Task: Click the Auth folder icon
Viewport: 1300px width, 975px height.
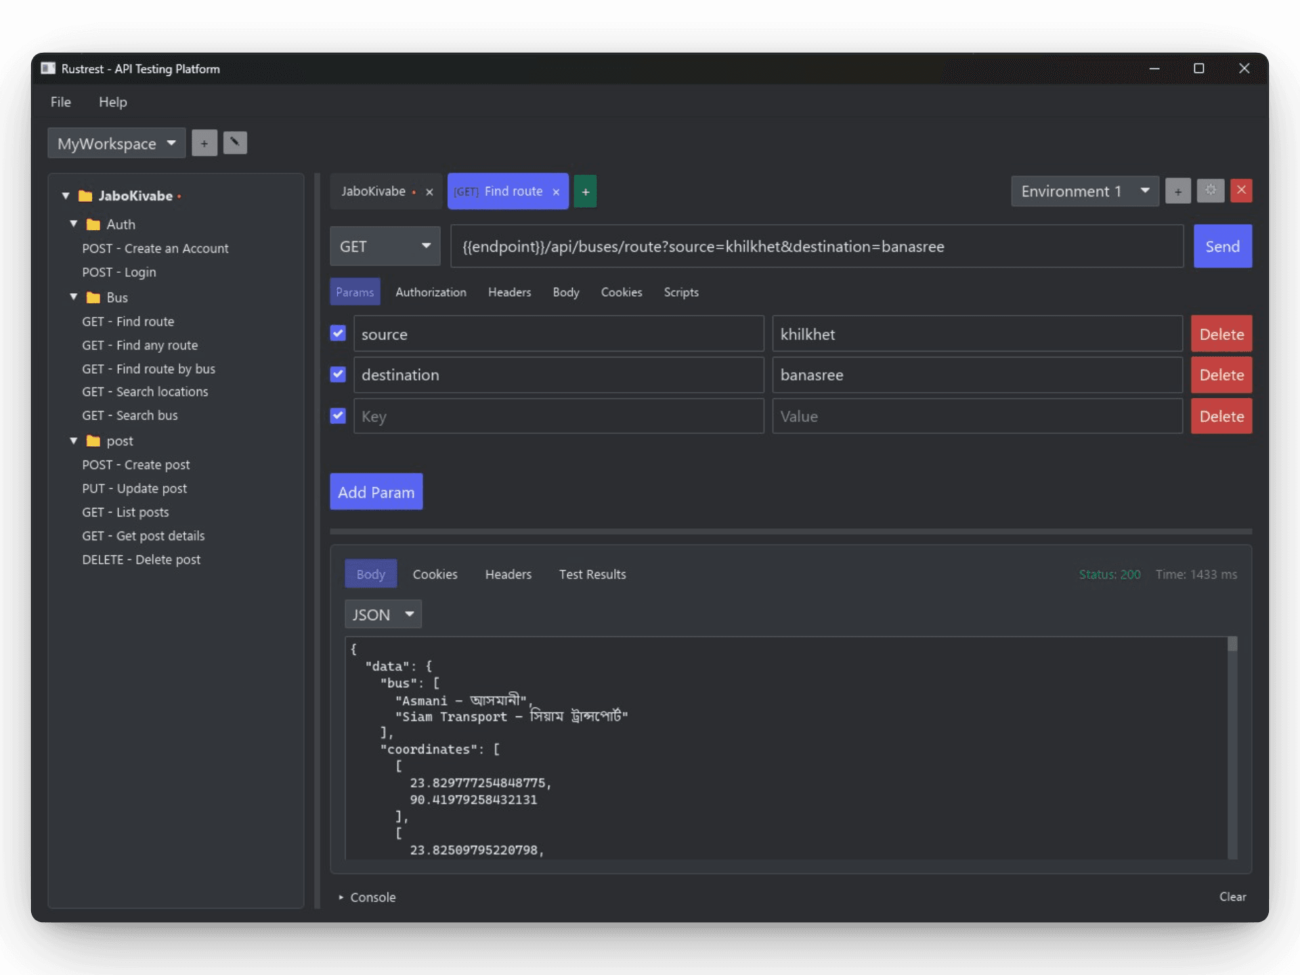Action: (x=93, y=225)
